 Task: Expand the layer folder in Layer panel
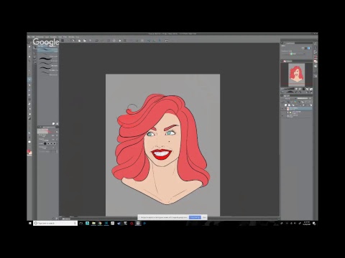[287, 113]
